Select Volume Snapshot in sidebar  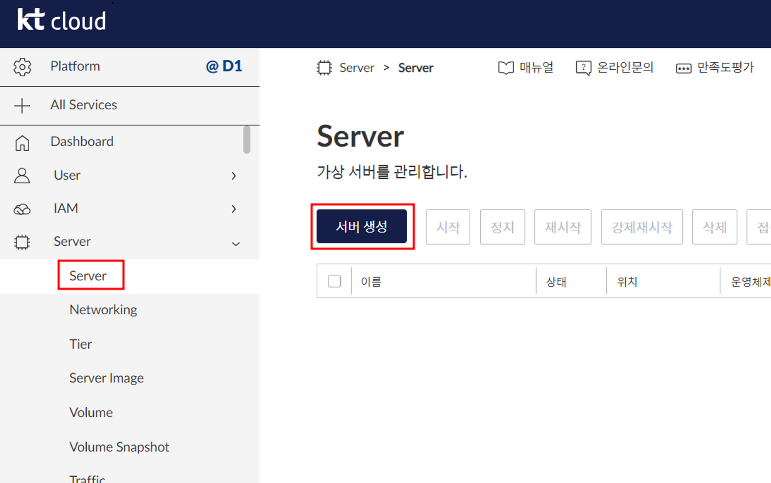coord(119,447)
